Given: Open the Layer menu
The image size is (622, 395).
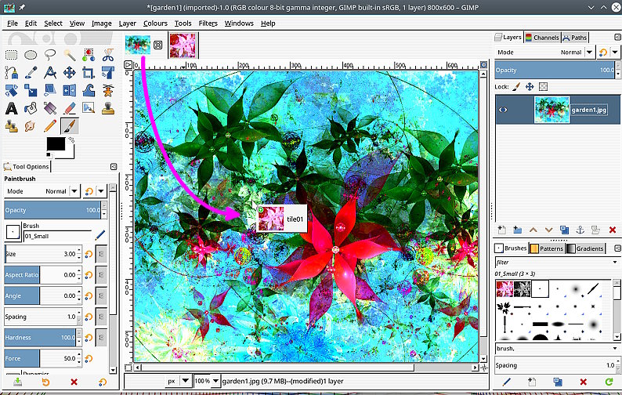Looking at the screenshot, I should click(x=128, y=24).
